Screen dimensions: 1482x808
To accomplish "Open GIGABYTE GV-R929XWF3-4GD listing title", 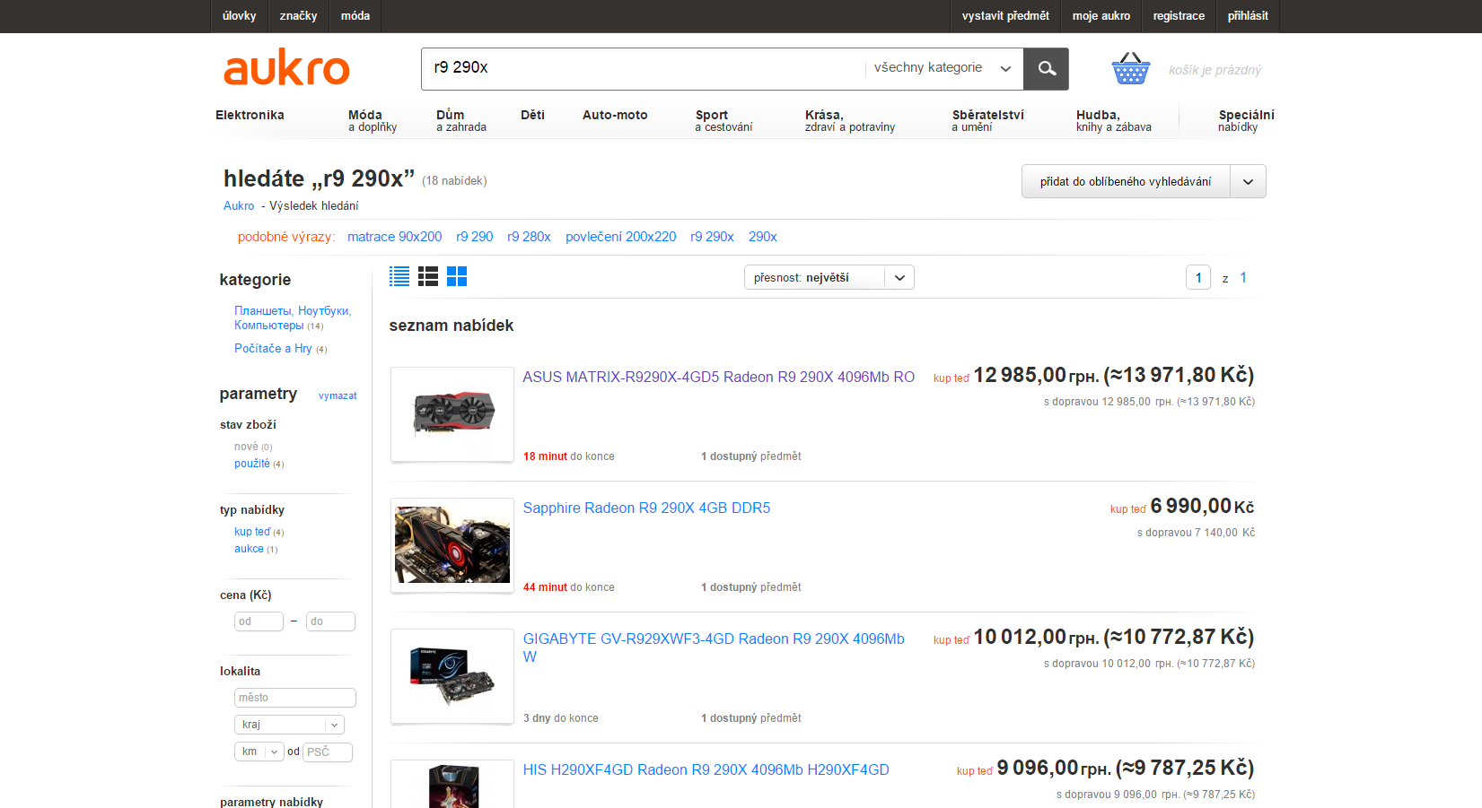I will 714,647.
